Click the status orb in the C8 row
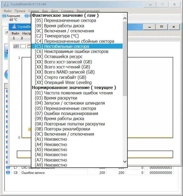 [8, 172]
